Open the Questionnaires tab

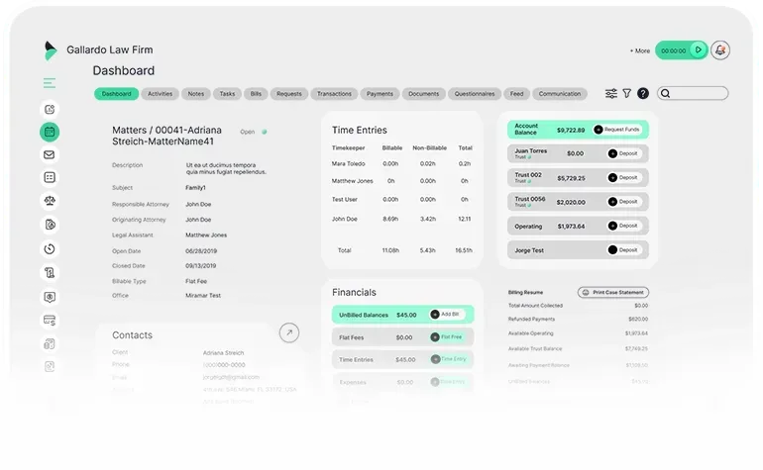[x=475, y=94]
